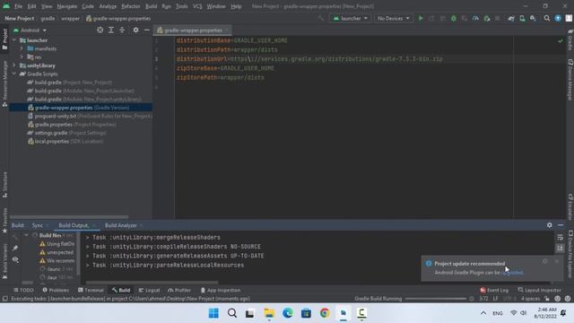This screenshot has width=574, height=323.
Task: Open the Device Manager toolbar icon
Action: (x=522, y=18)
